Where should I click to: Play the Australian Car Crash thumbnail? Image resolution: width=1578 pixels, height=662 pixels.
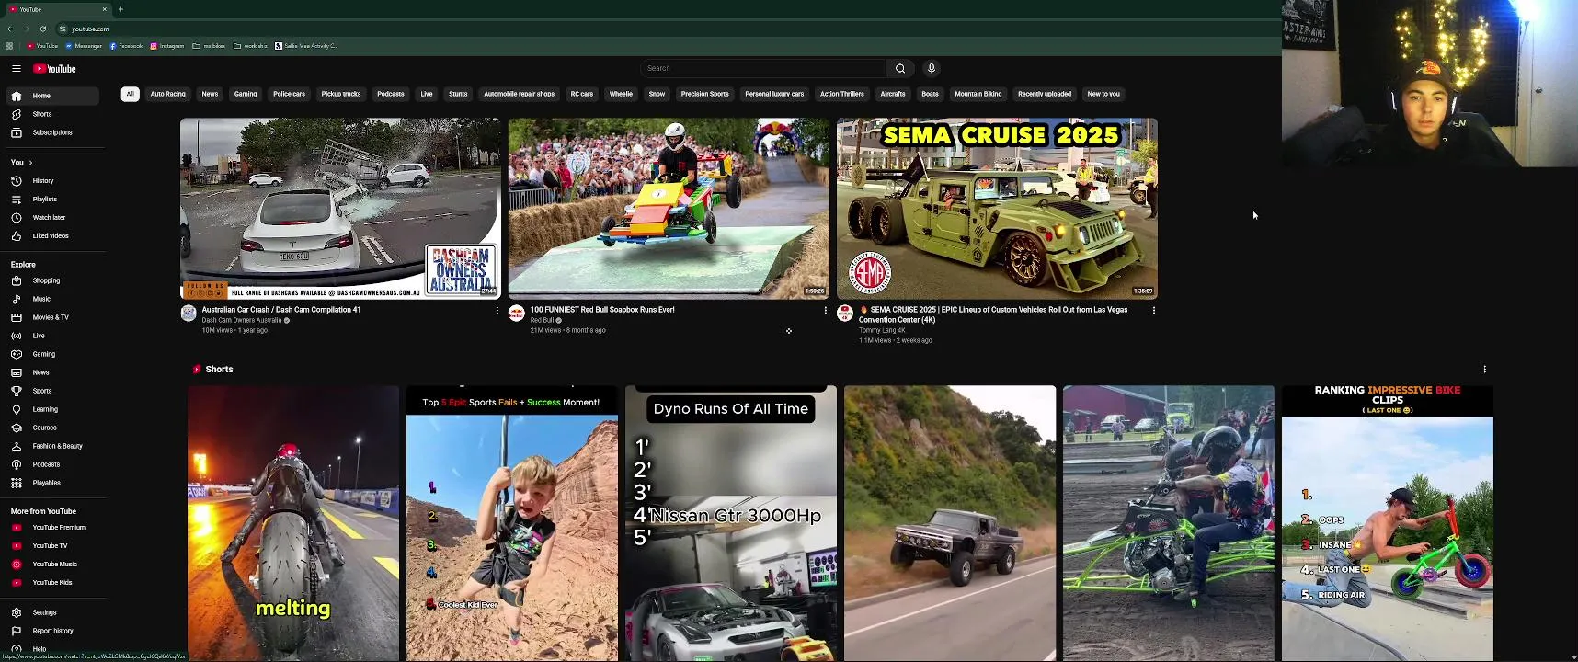tap(340, 208)
